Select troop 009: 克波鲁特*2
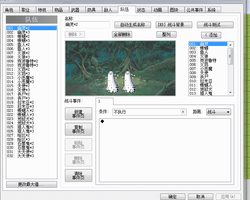The image size is (250, 200). 32,61
